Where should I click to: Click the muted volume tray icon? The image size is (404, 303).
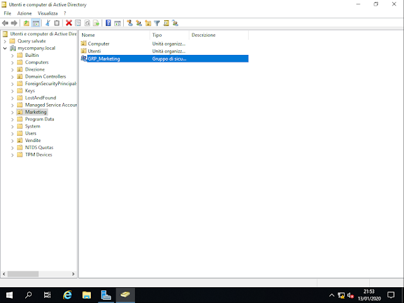(x=350, y=295)
